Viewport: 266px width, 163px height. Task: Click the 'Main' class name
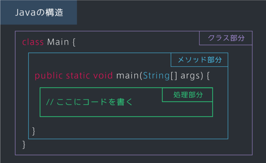58,42
